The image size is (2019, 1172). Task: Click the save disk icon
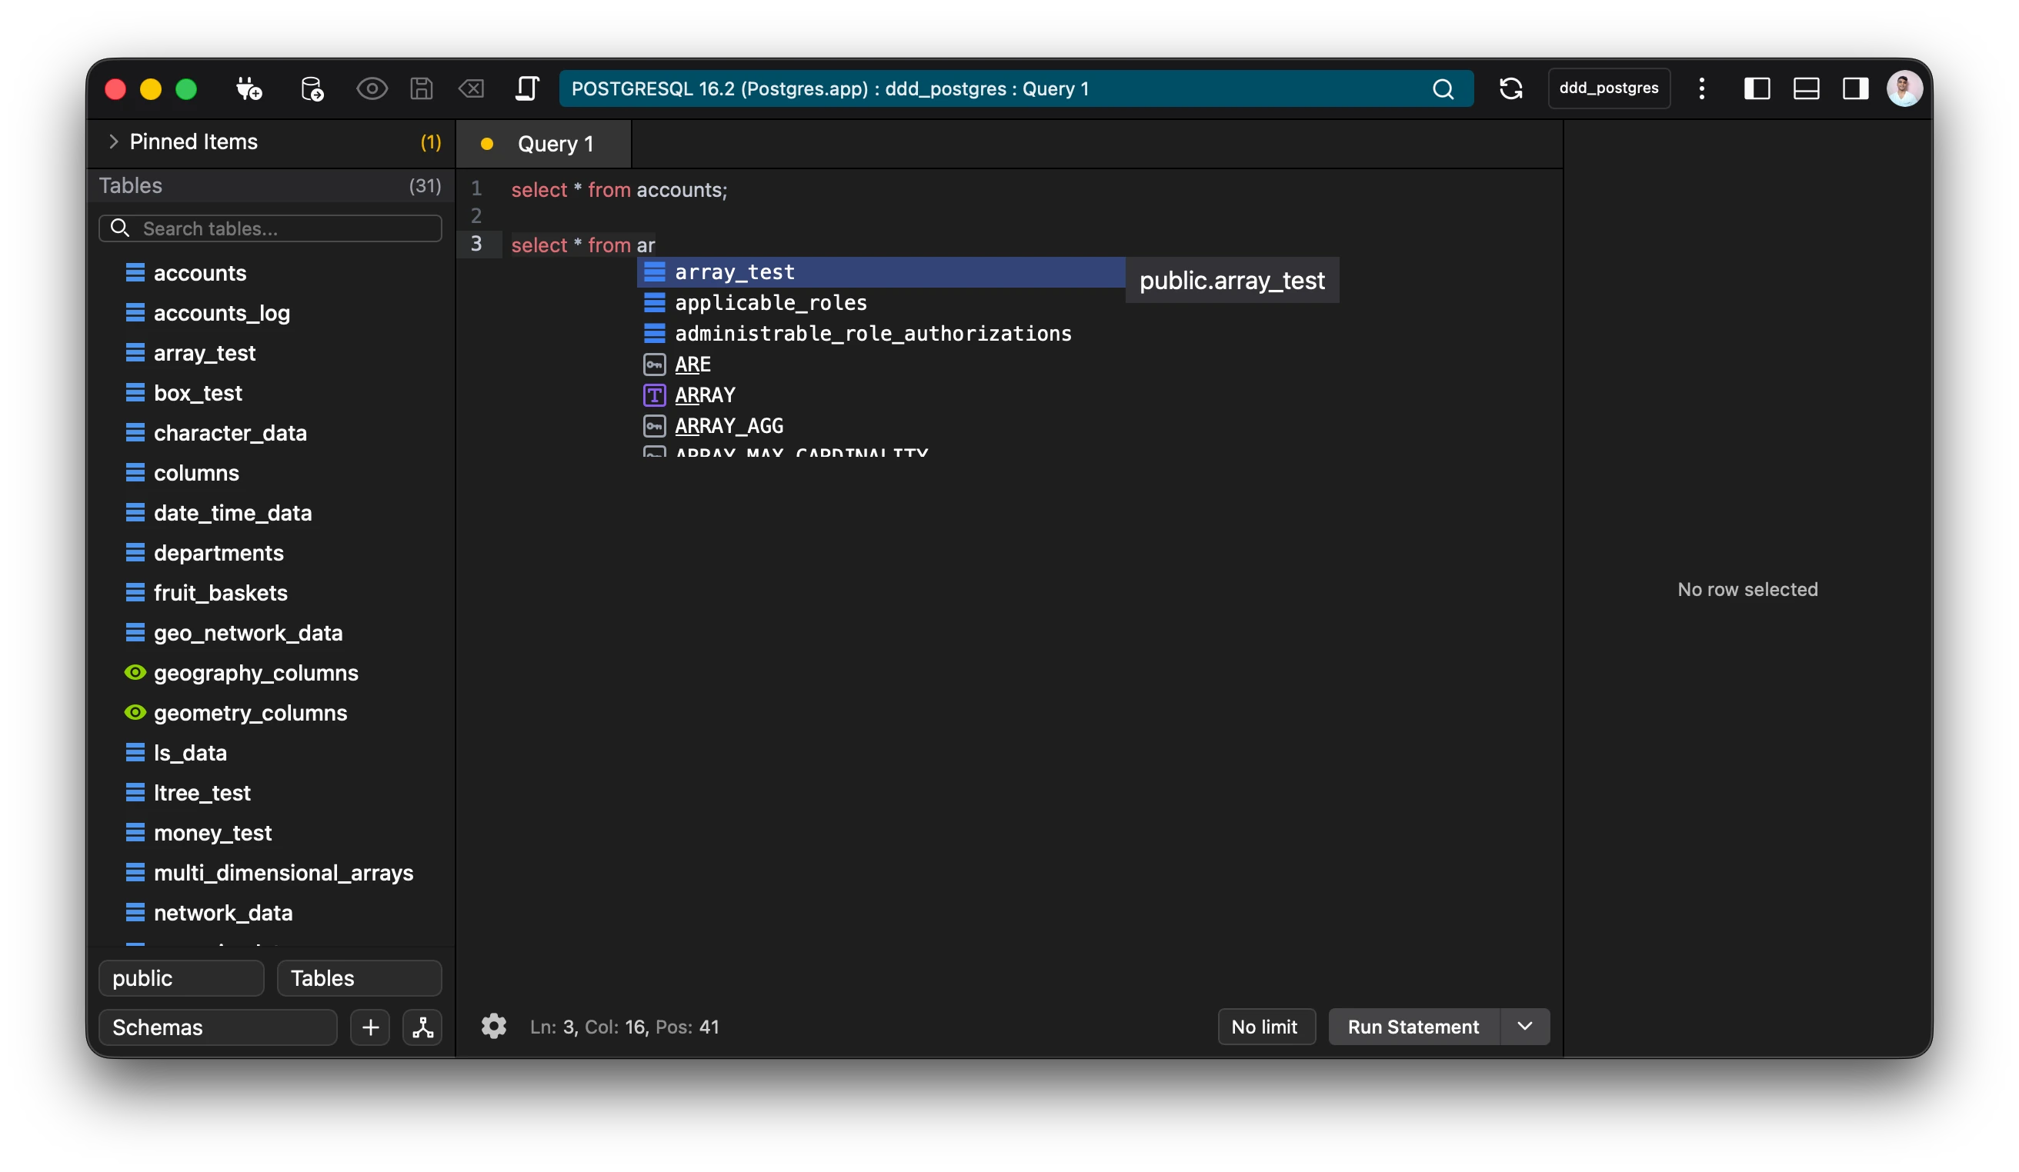[x=422, y=89]
